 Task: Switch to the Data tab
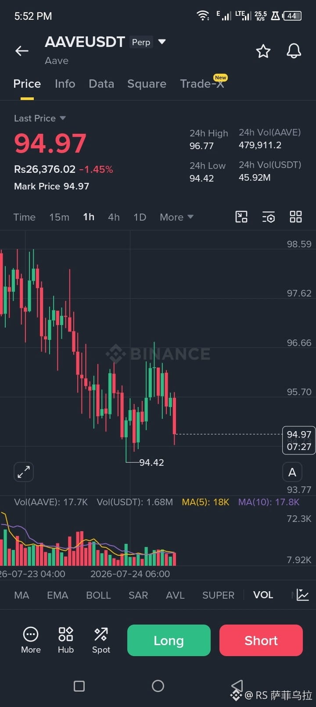(x=101, y=84)
